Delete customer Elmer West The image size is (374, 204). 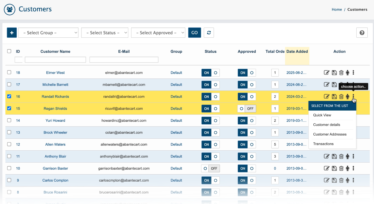click(341, 73)
